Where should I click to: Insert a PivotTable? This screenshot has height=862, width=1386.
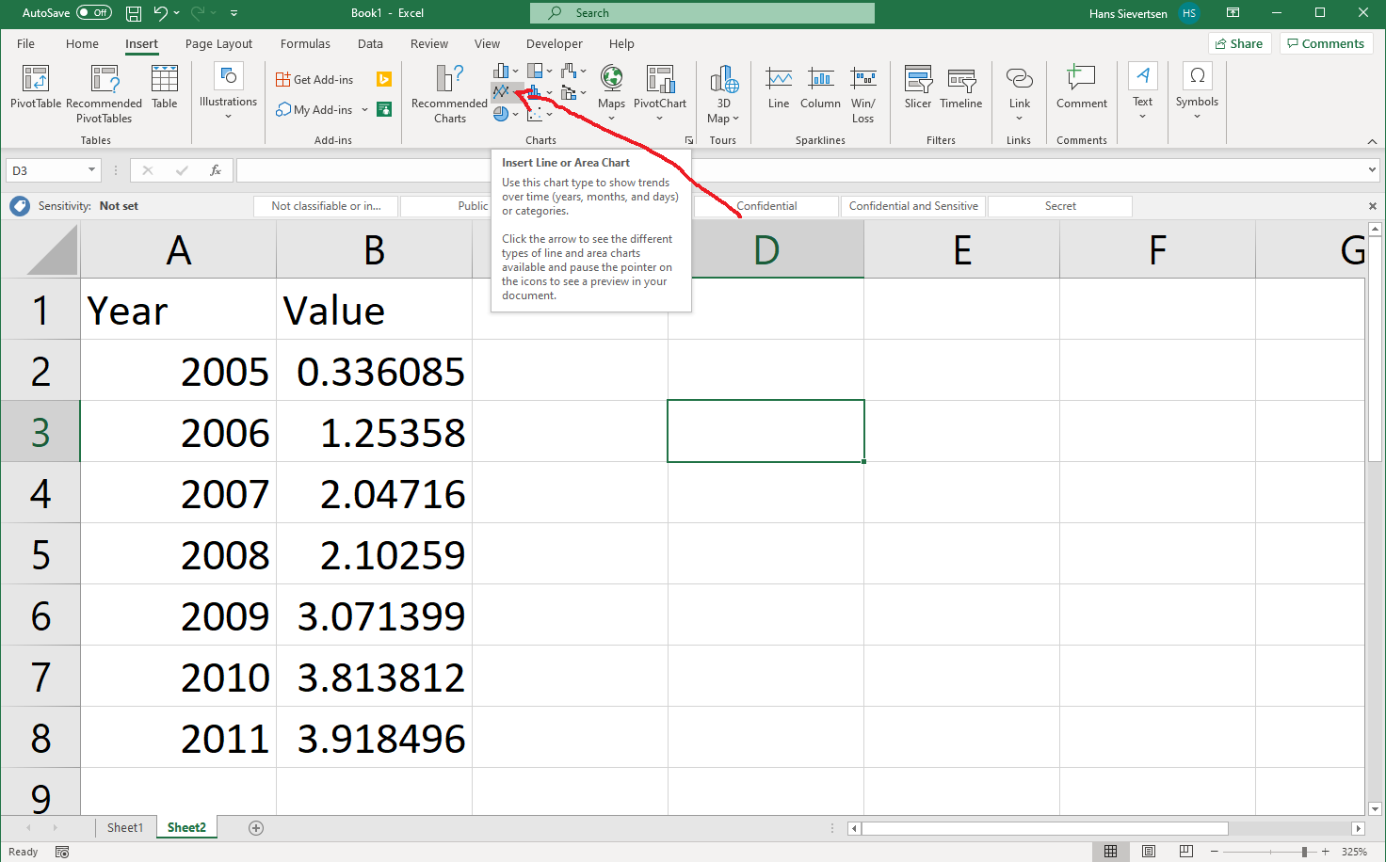(x=36, y=87)
